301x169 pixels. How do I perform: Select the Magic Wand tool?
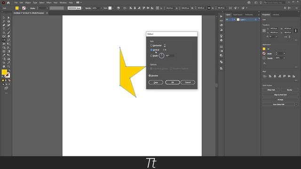[4, 21]
